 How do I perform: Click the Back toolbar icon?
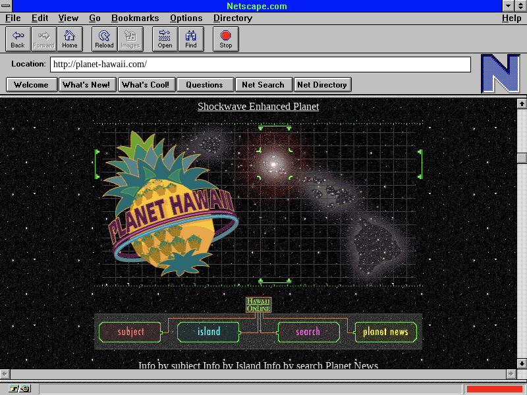18,39
